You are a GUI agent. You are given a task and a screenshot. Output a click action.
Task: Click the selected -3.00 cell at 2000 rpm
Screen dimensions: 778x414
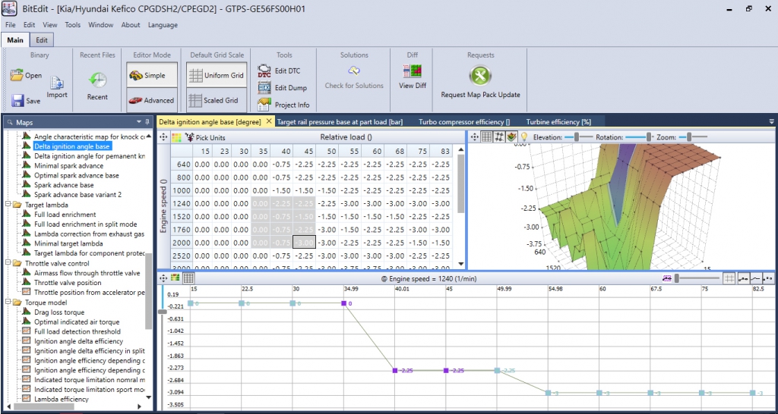[x=304, y=243]
